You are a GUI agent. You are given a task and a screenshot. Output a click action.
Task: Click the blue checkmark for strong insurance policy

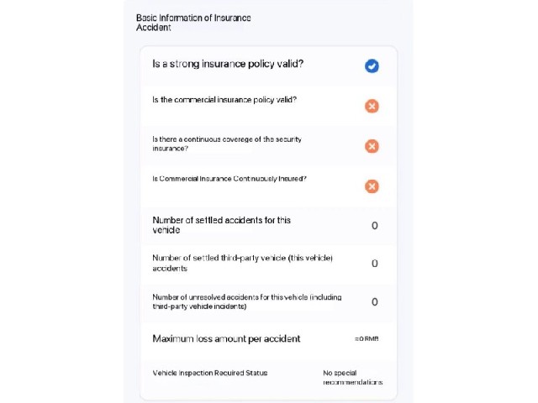[x=372, y=65]
